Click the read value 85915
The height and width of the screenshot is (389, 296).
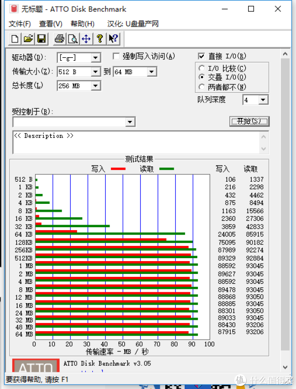click(x=255, y=234)
